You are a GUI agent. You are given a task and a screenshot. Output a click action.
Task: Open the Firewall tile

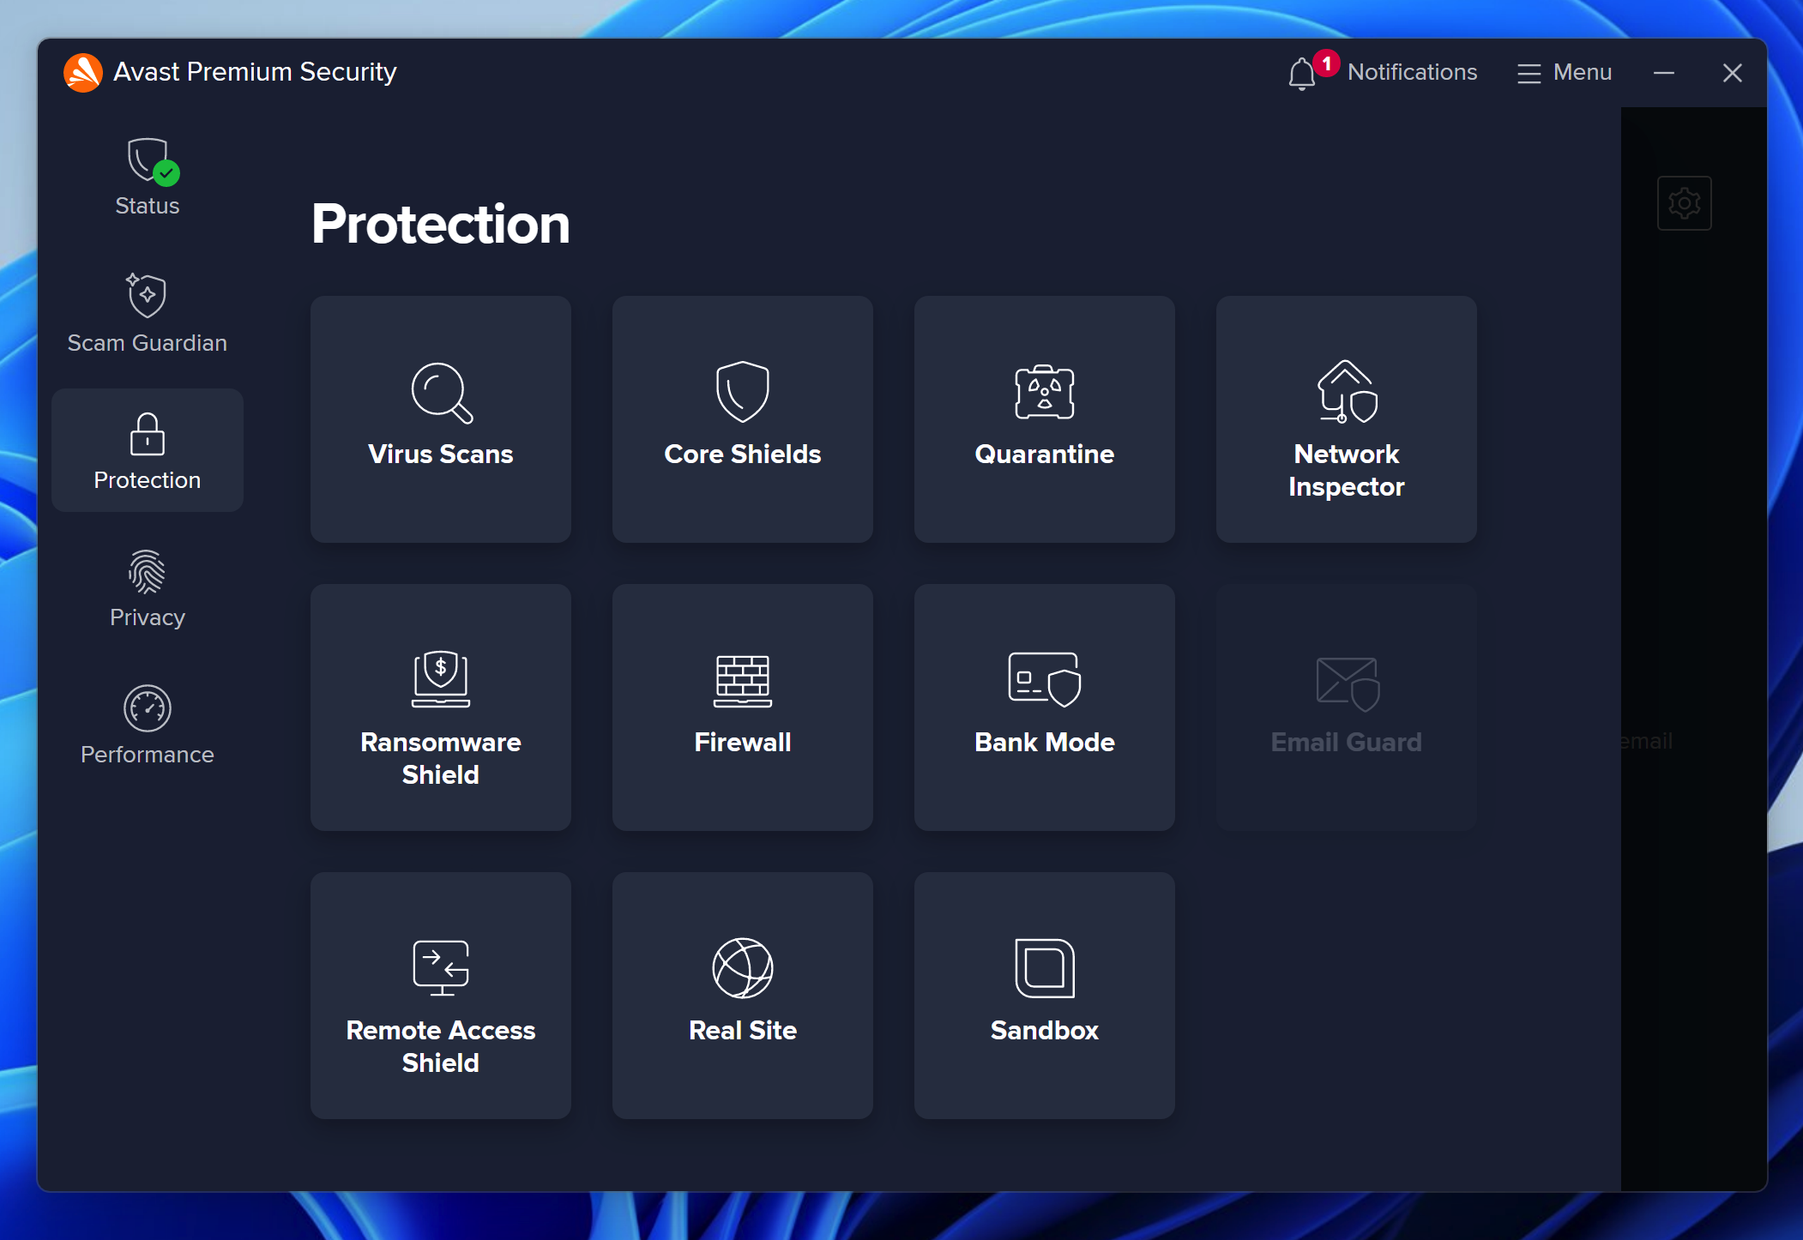click(x=743, y=707)
